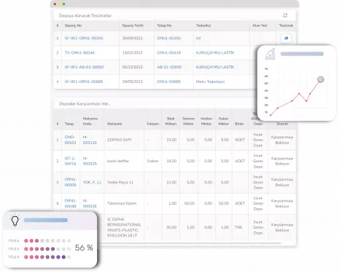The image size is (339, 273).
Task: Click the Stok Miktarı column header
Action: click(171, 121)
